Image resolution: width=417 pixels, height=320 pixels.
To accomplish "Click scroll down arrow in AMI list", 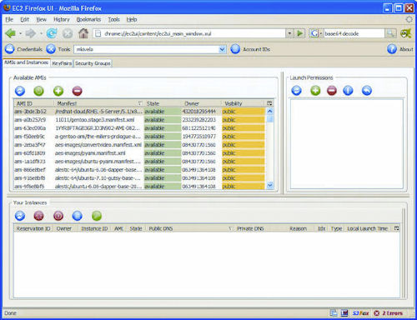I will [x=269, y=185].
